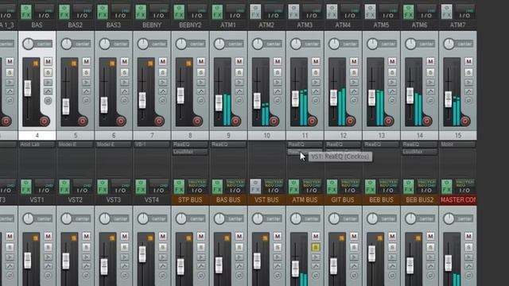The width and height of the screenshot is (509, 286).
Task: Open the FX button on the ATM2 track
Action: click(x=256, y=12)
